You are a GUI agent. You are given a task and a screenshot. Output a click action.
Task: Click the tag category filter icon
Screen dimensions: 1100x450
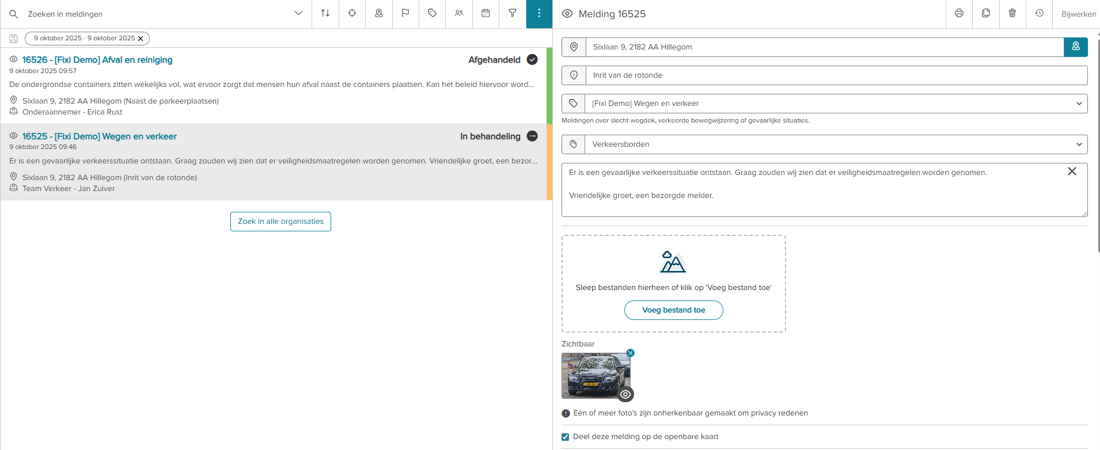[432, 13]
